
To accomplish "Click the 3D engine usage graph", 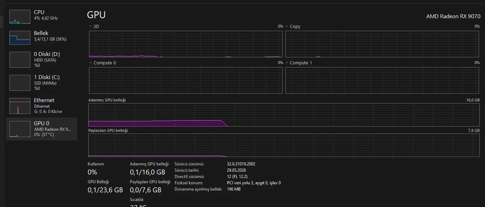I will 186,44.
